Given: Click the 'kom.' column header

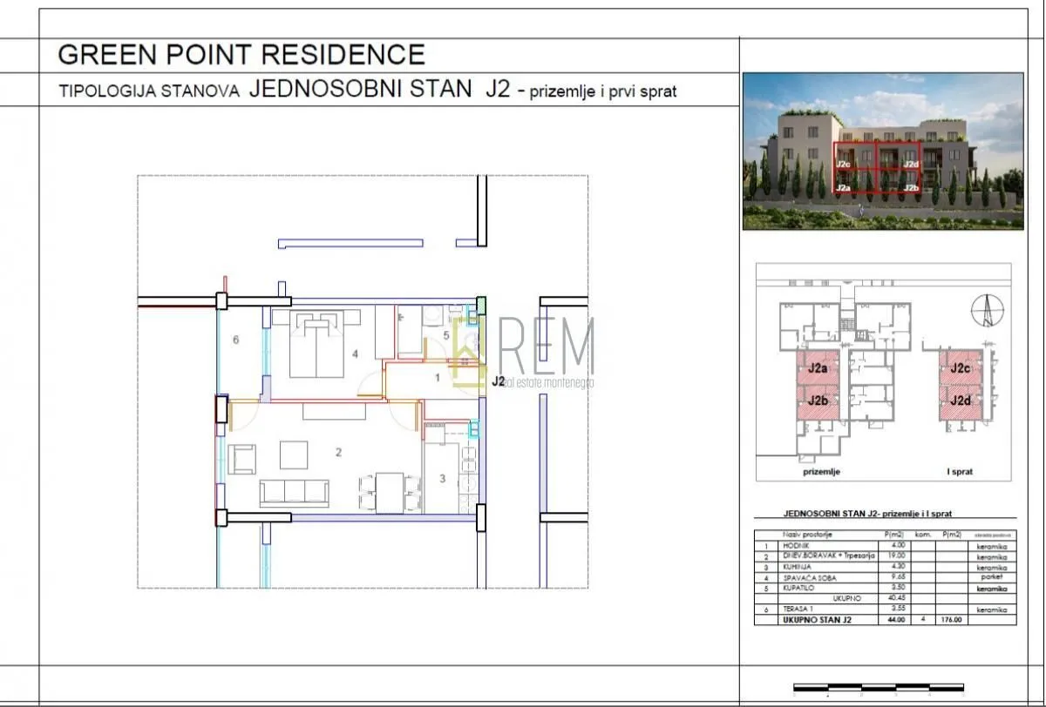Looking at the screenshot, I should coord(922,535).
